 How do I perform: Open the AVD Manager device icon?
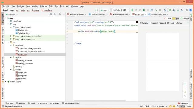pos(178,10)
